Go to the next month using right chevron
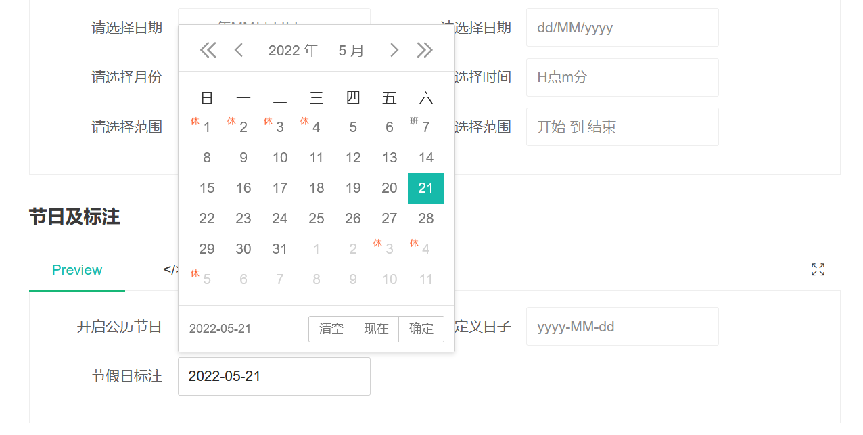Viewport: 863px width, 435px height. tap(394, 49)
